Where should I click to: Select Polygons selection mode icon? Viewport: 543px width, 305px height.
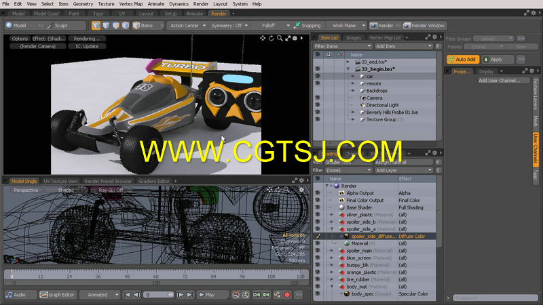(x=115, y=26)
